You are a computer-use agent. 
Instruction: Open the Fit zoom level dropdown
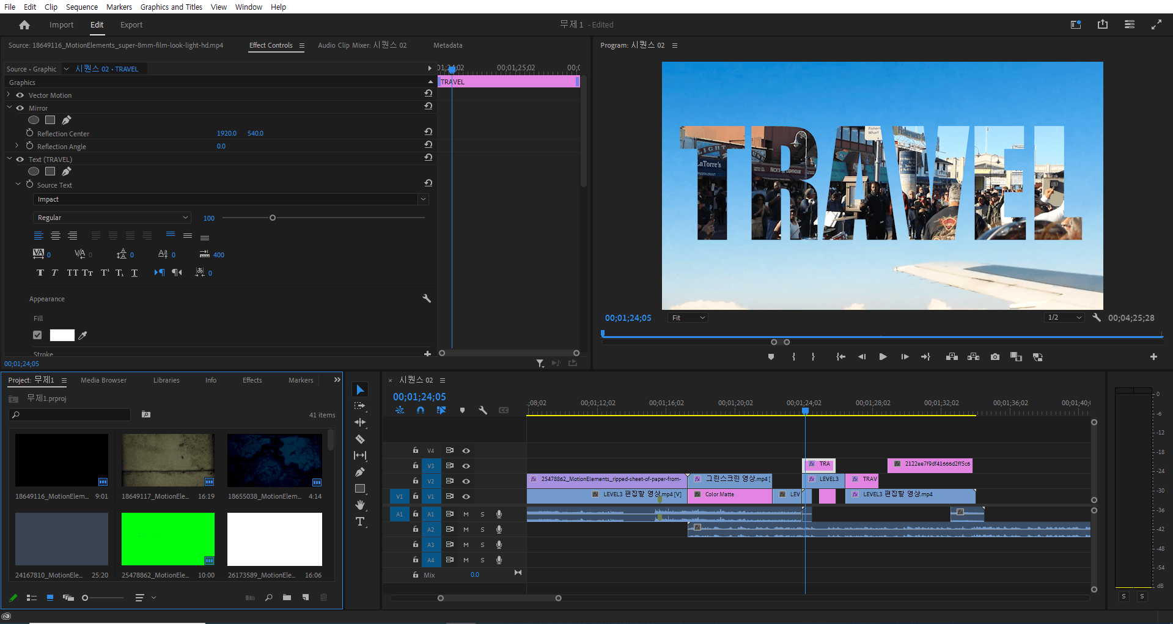(x=688, y=318)
